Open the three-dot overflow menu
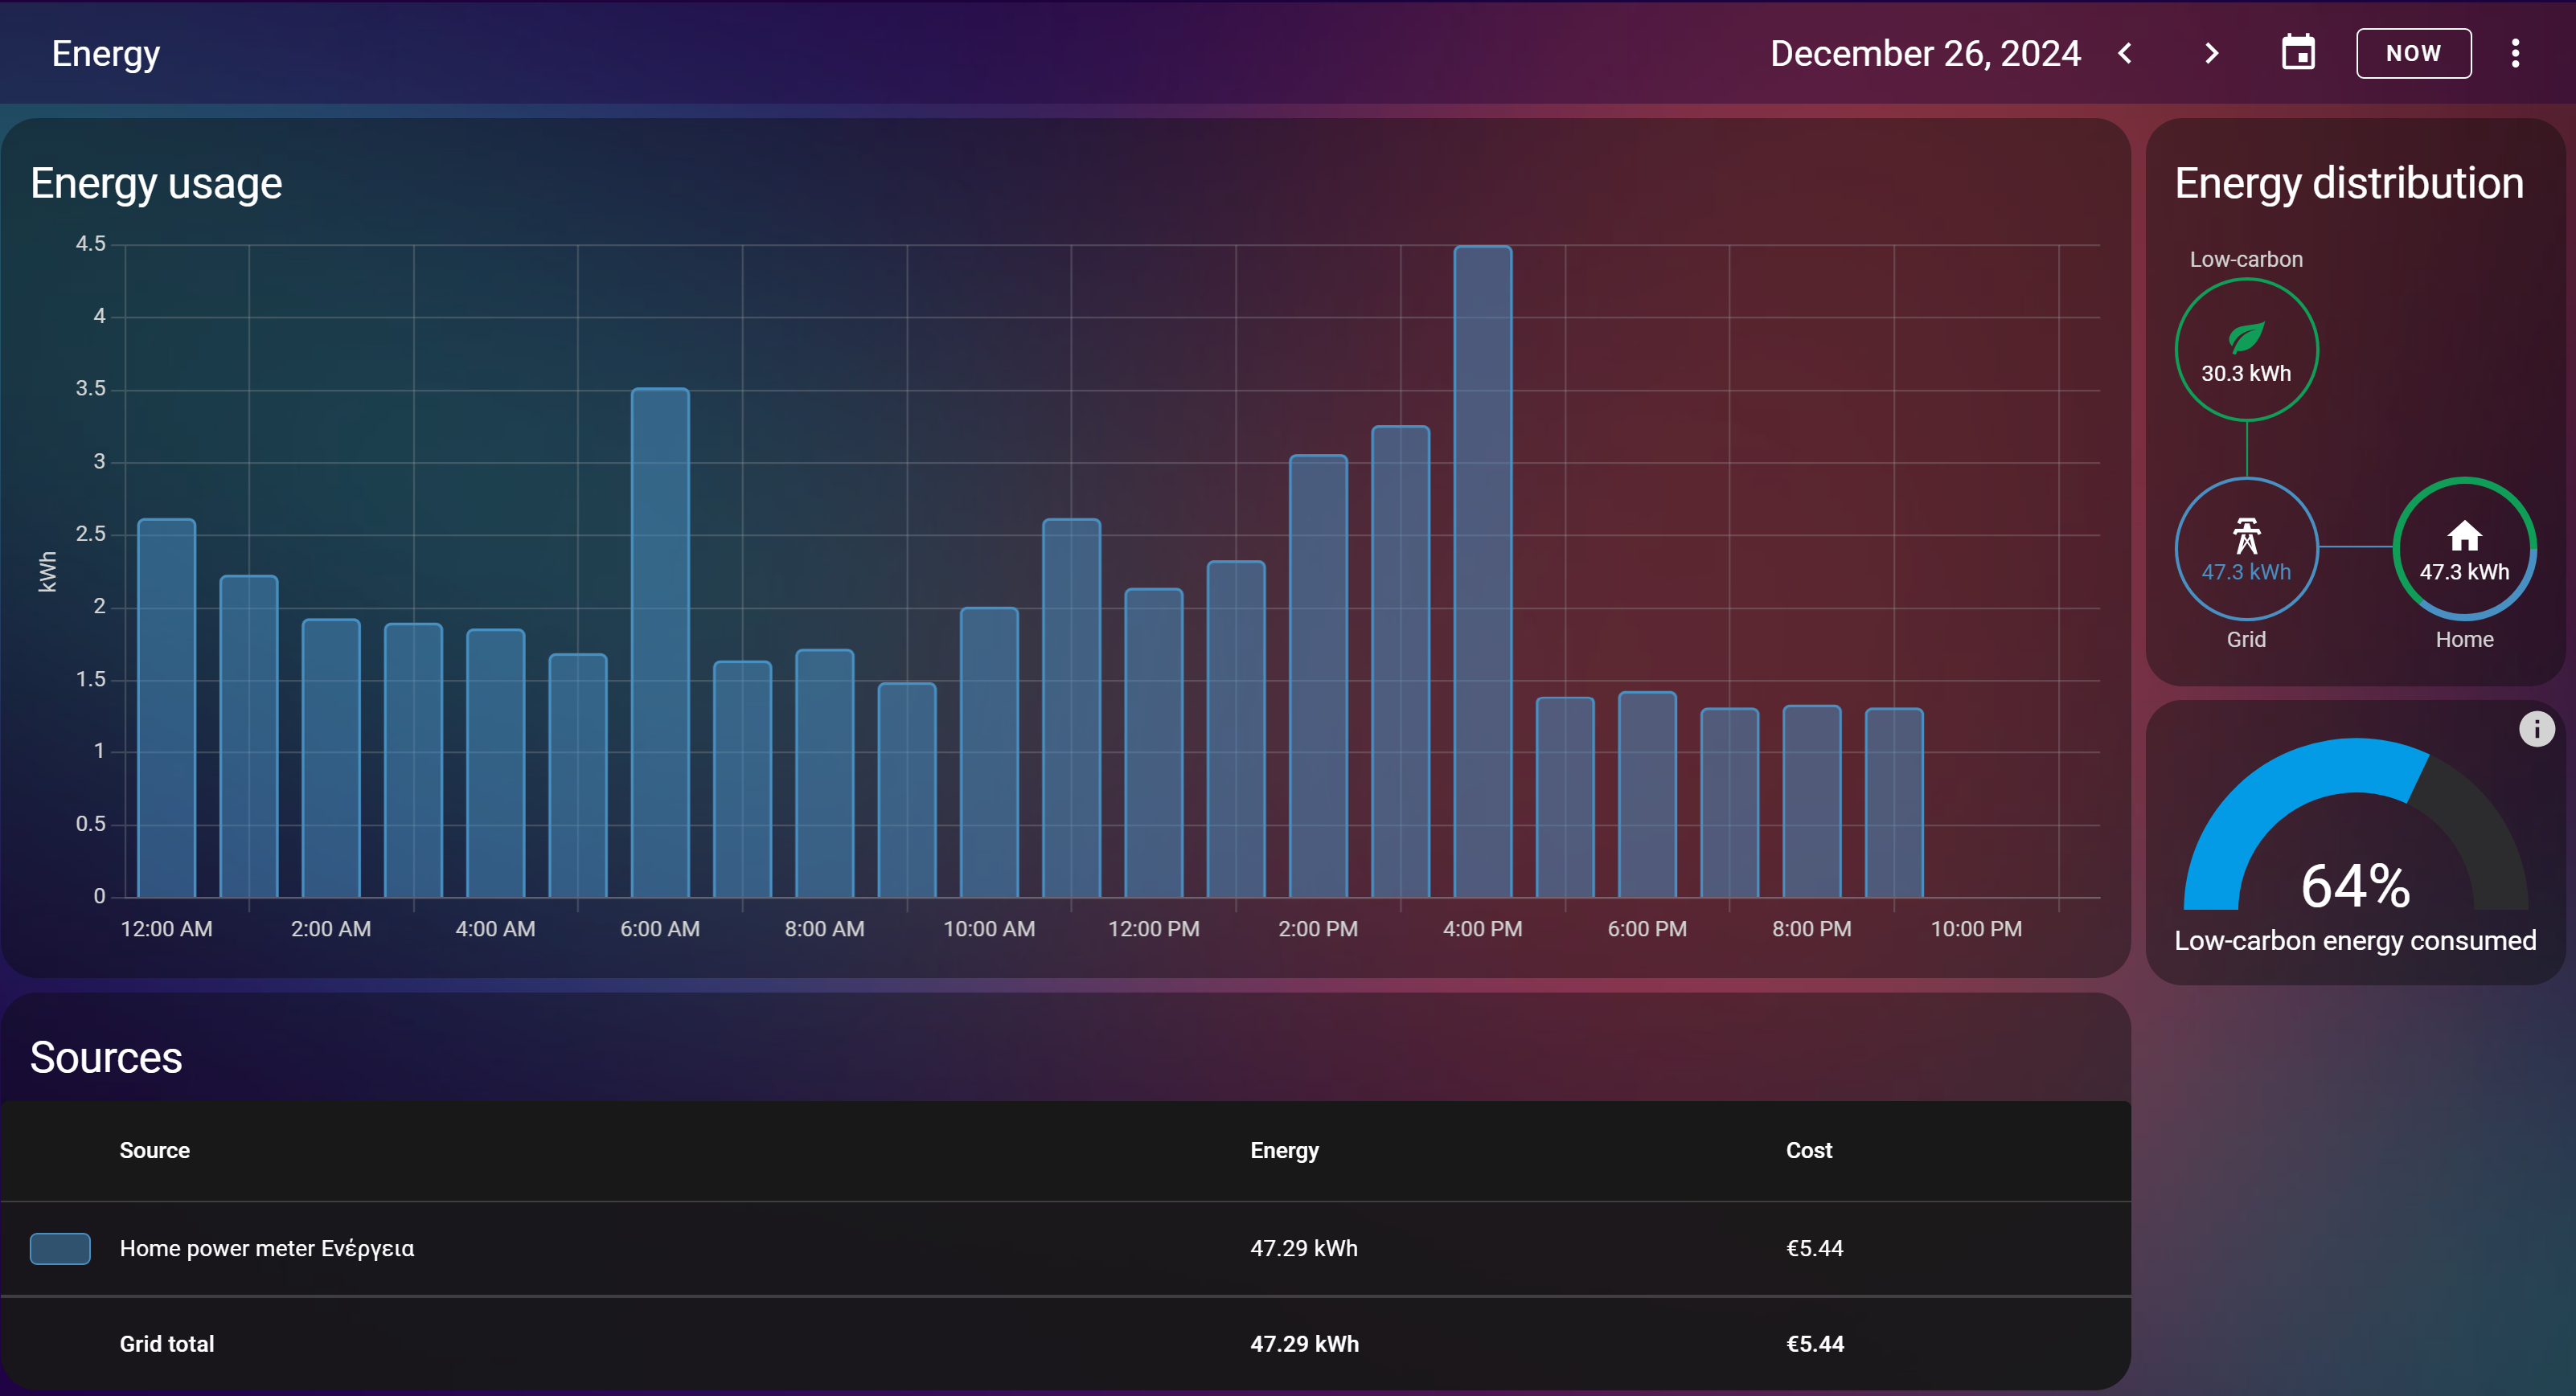The width and height of the screenshot is (2576, 1396). (x=2515, y=53)
